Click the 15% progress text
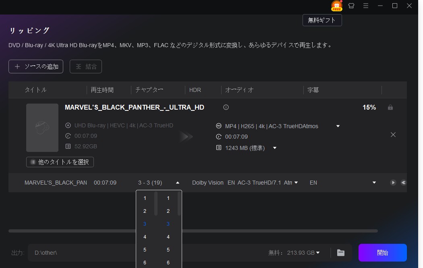Viewport: 423px width, 268px height. coord(369,108)
